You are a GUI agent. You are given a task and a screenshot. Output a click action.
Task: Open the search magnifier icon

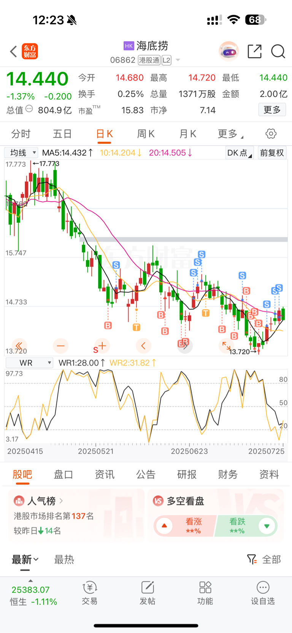point(278,51)
